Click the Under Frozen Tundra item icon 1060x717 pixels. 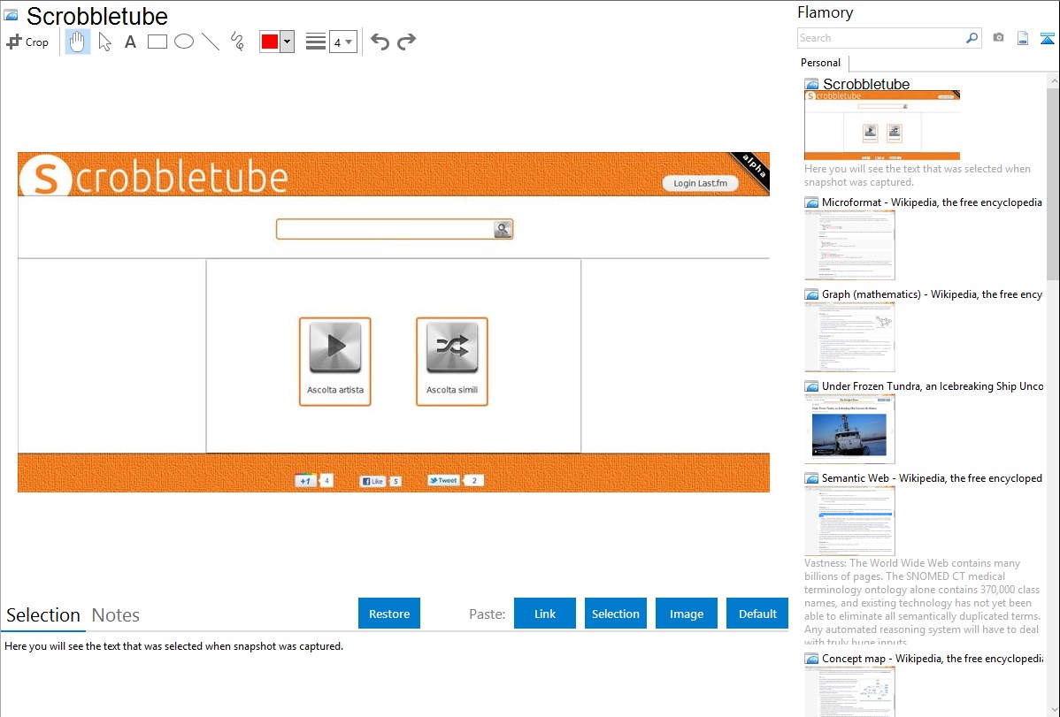click(811, 386)
